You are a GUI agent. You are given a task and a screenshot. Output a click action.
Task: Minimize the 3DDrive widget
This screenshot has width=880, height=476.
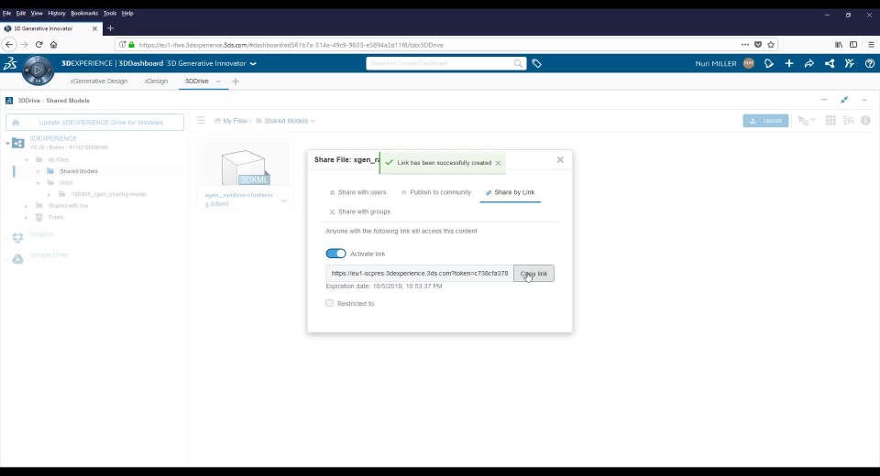[x=824, y=100]
